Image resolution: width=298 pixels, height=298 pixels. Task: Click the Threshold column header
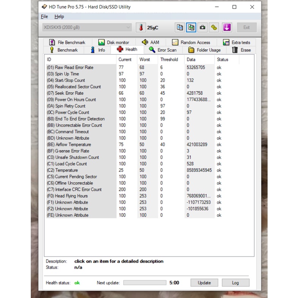pos(169,60)
